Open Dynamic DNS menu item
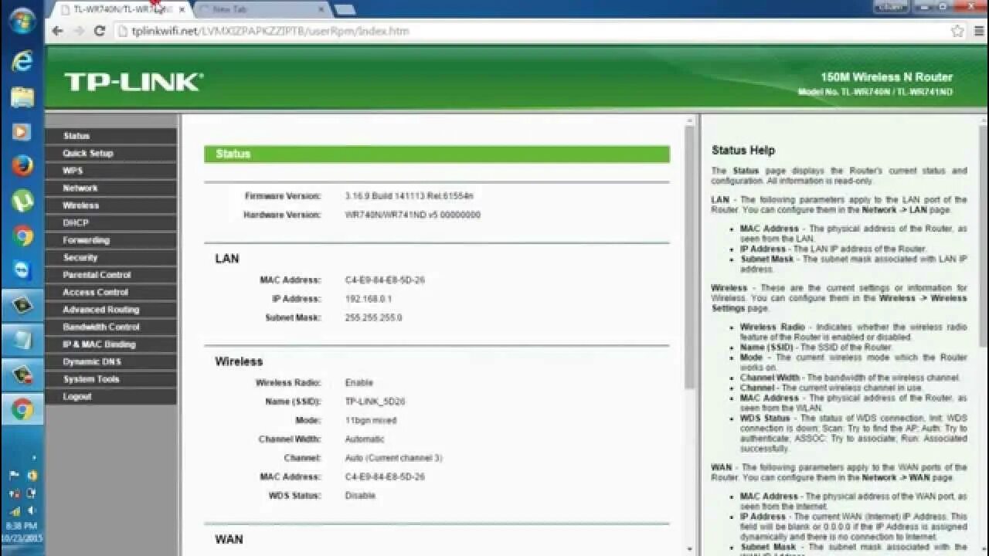989x556 pixels. tap(110, 362)
